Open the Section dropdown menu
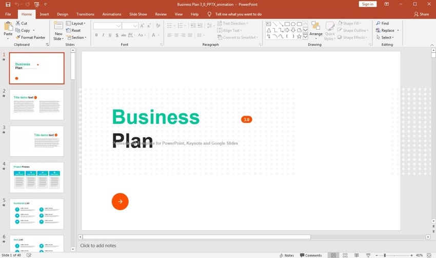This screenshot has height=258, width=436. pyautogui.click(x=78, y=37)
